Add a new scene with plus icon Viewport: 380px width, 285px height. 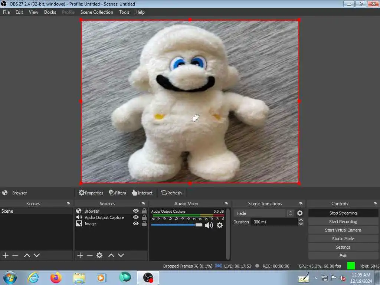pyautogui.click(x=6, y=255)
